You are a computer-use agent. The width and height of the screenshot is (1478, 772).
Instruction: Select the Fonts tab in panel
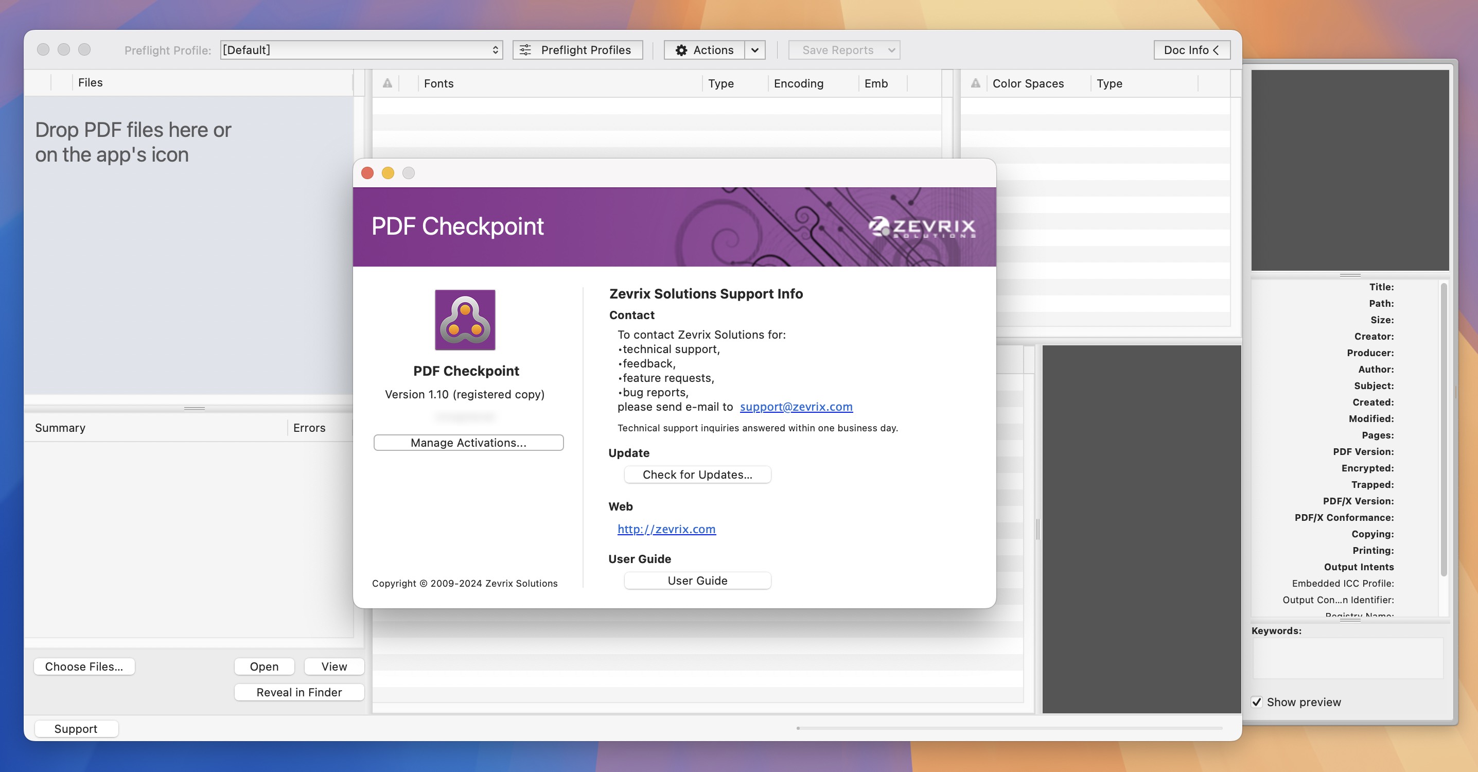coord(439,83)
